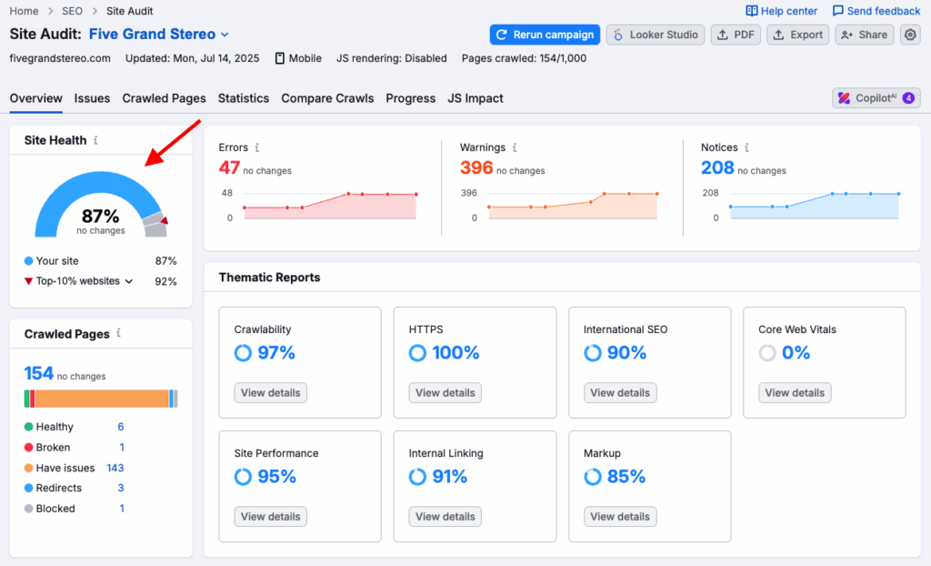Click SEO in the breadcrumb

(x=72, y=11)
